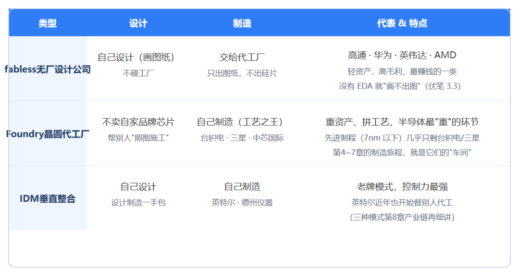Screen dimensions: 519x276
Task: Select the fabless无厂设计公司 row label
Action: (x=47, y=69)
